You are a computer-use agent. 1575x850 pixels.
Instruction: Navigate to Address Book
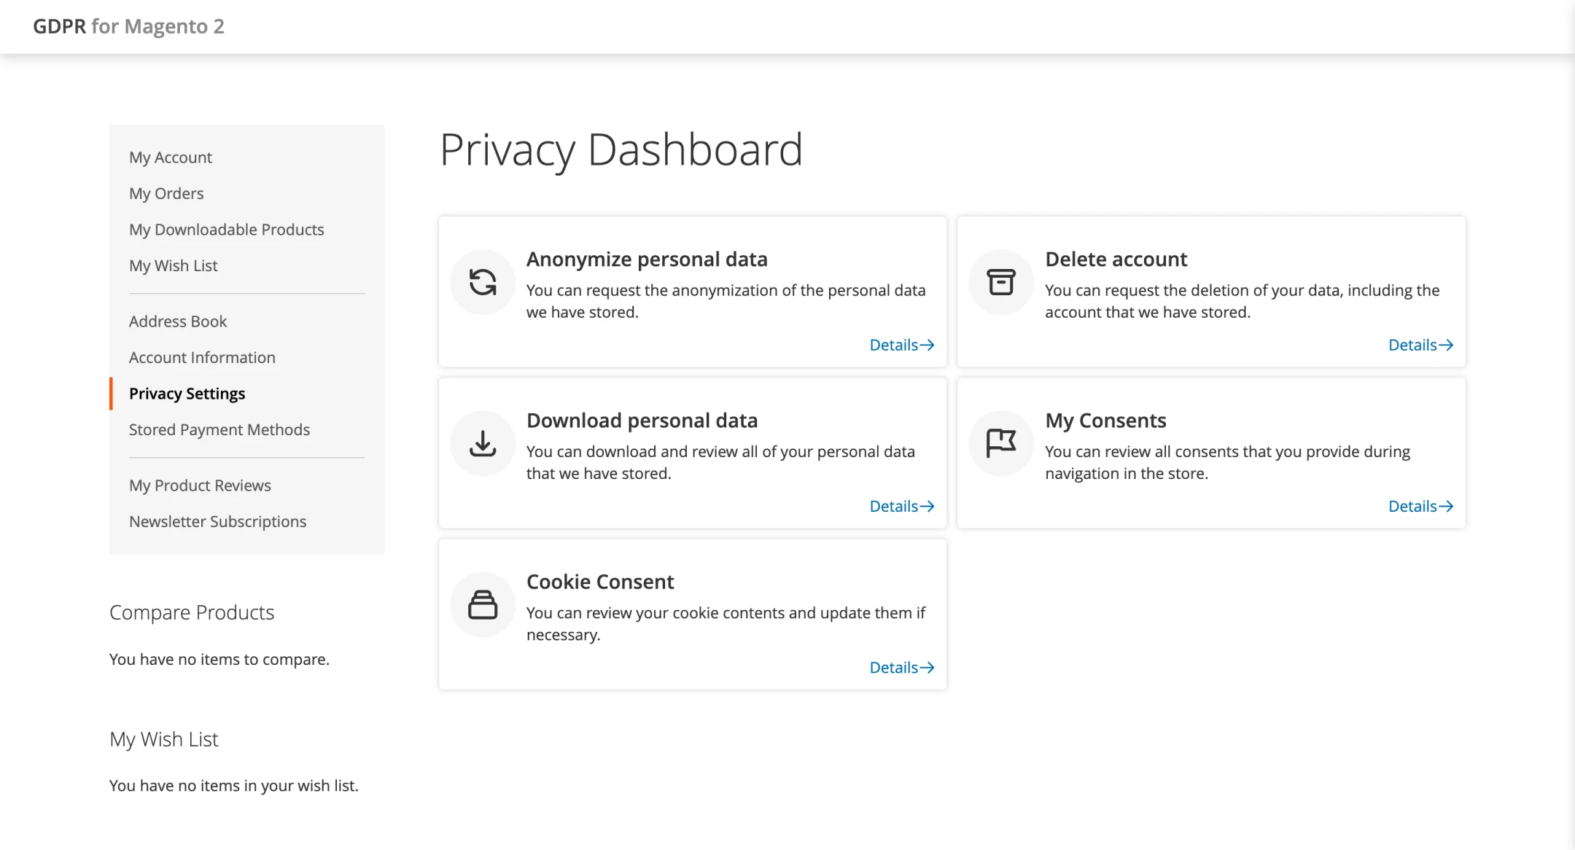point(178,321)
